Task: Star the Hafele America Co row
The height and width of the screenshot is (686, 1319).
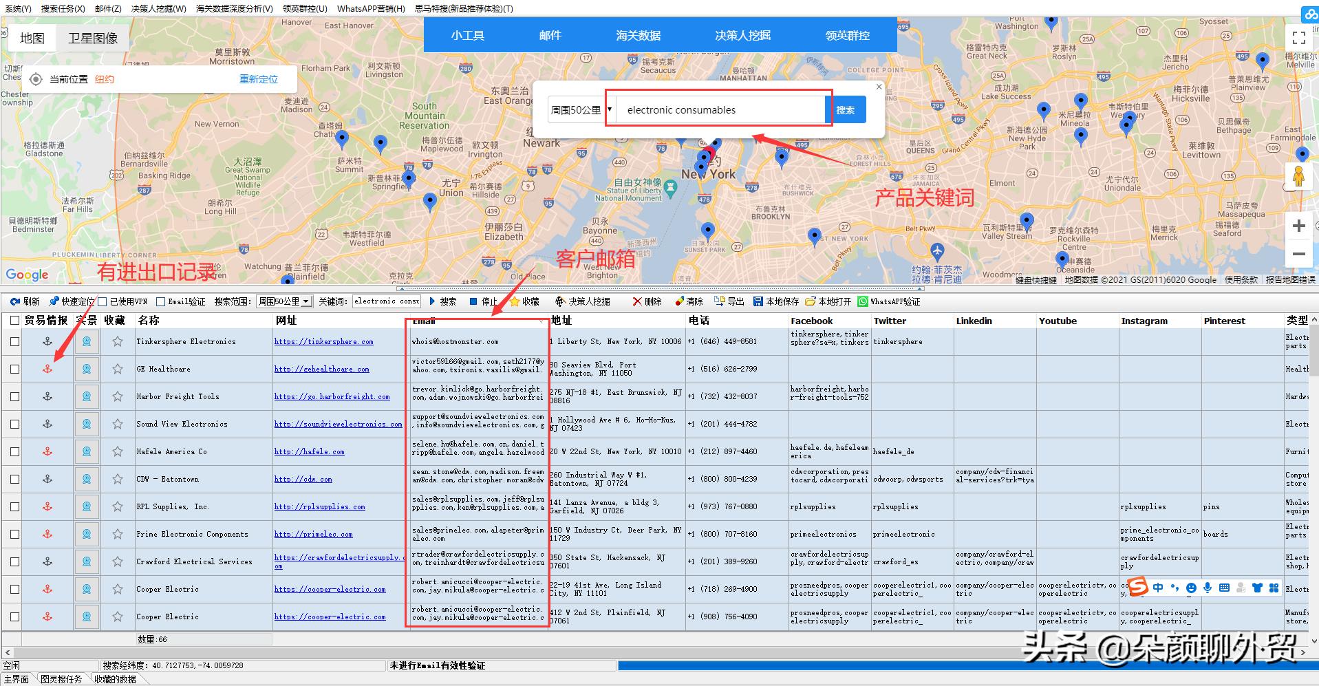Action: (x=118, y=451)
